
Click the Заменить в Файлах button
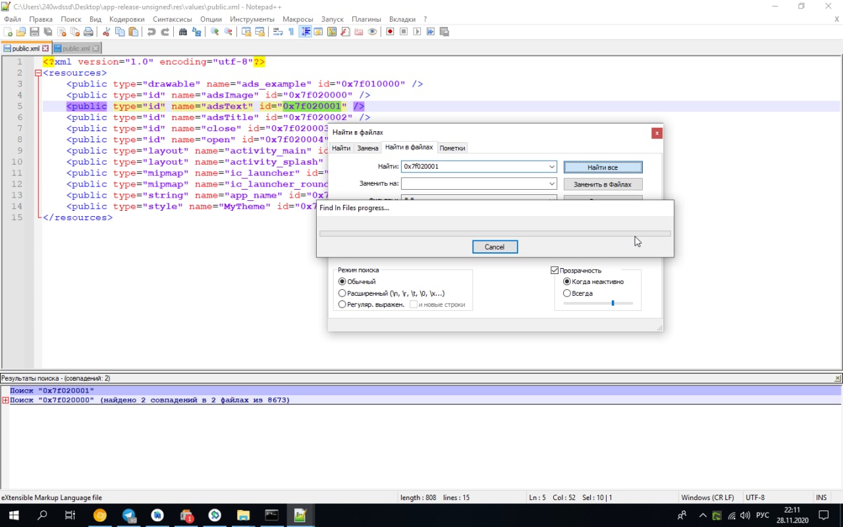pos(603,184)
